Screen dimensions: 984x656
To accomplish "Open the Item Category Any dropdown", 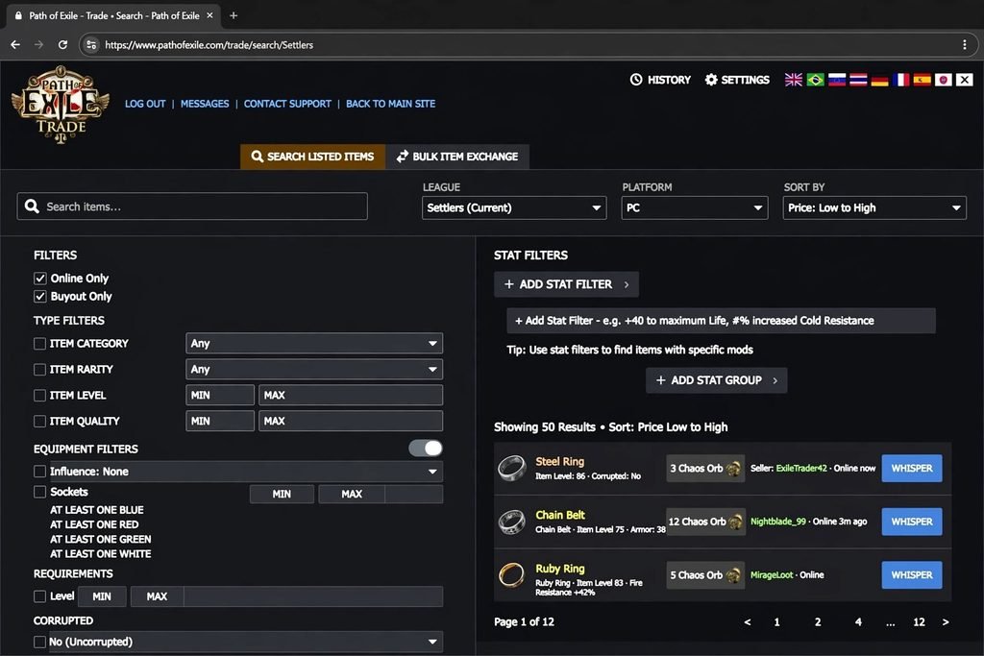I will (x=314, y=343).
